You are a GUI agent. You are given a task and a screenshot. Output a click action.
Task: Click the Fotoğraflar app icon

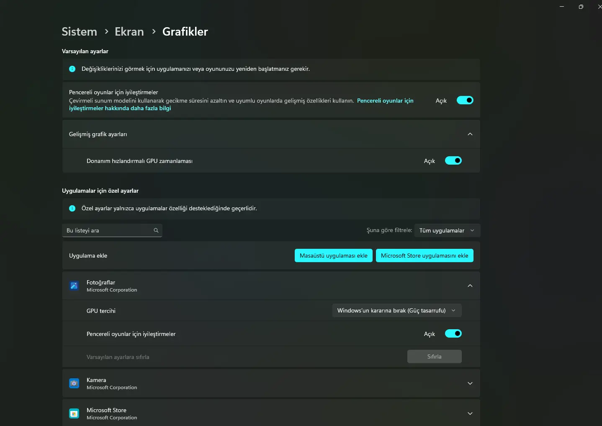(x=74, y=286)
